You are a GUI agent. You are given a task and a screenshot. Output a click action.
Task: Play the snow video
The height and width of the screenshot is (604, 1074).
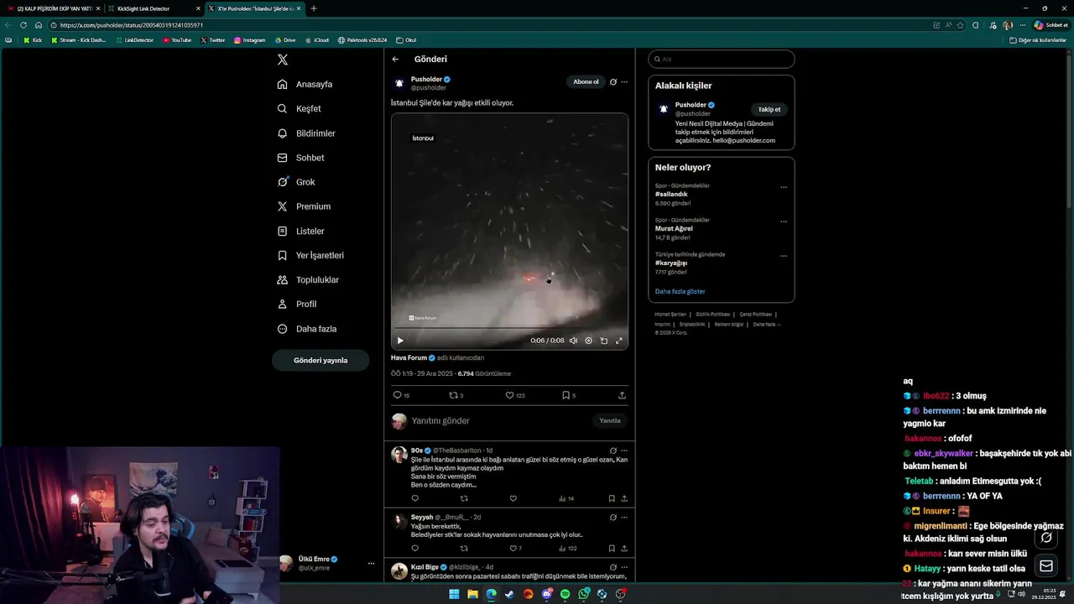tap(400, 341)
